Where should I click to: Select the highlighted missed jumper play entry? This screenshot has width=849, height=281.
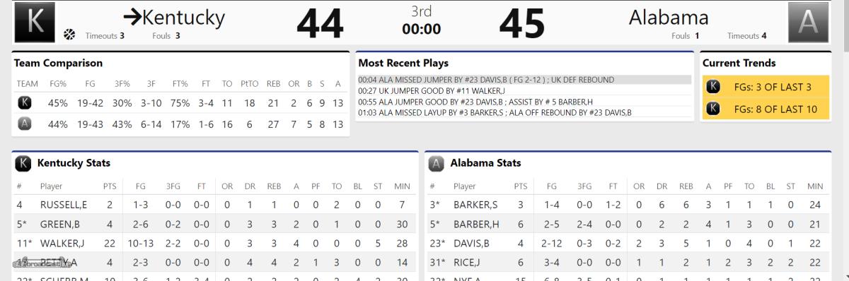coord(524,80)
